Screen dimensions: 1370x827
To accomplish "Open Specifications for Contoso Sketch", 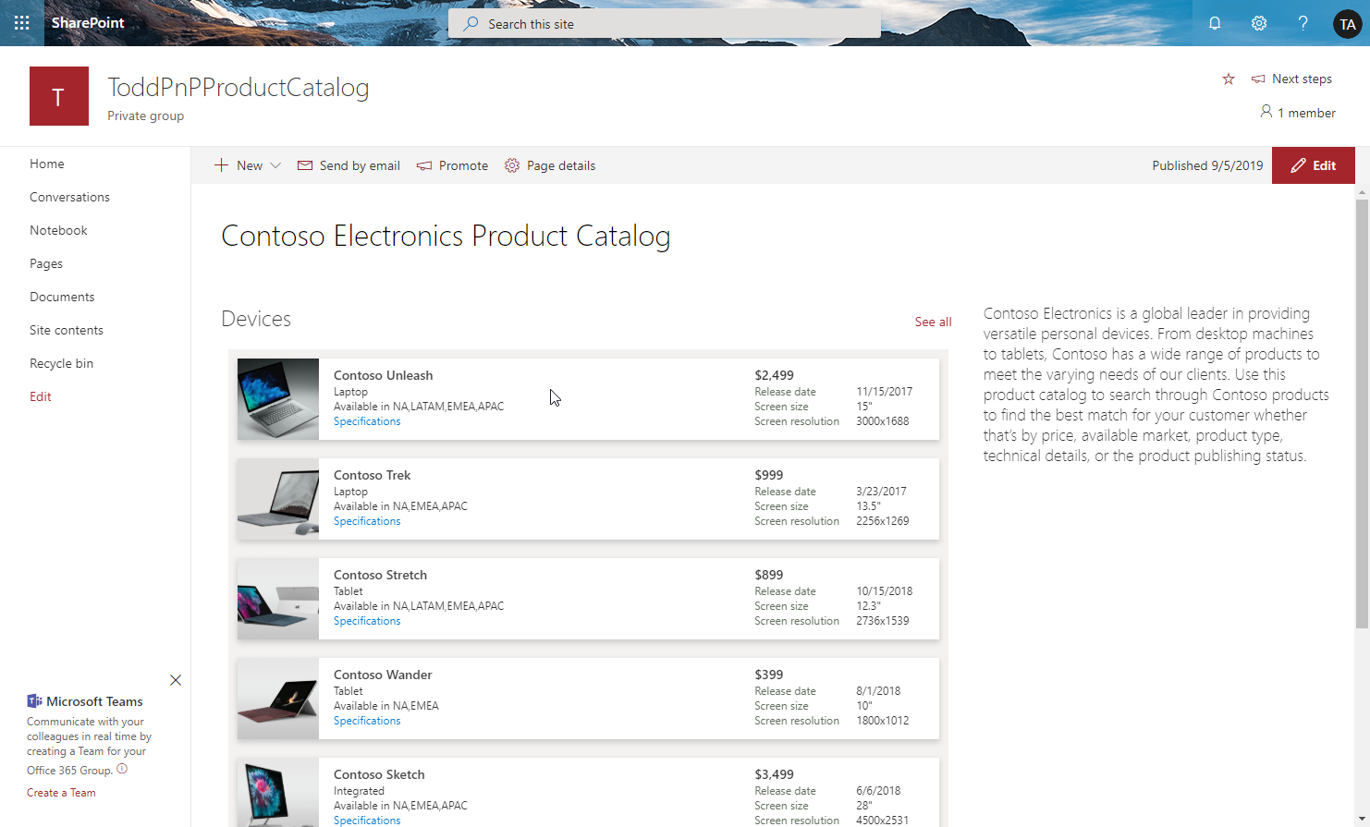I will (367, 821).
